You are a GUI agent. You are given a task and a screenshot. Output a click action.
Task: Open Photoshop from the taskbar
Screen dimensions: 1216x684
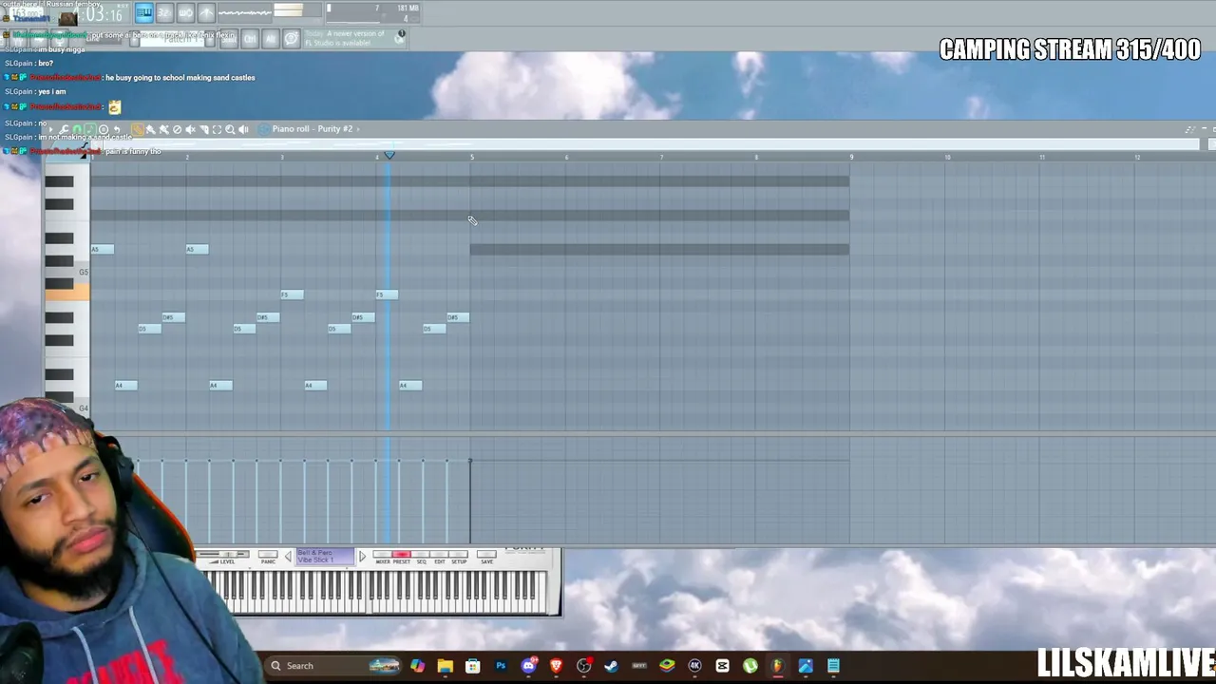tap(501, 666)
